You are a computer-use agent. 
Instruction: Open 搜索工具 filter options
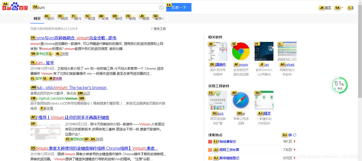coord(158,29)
